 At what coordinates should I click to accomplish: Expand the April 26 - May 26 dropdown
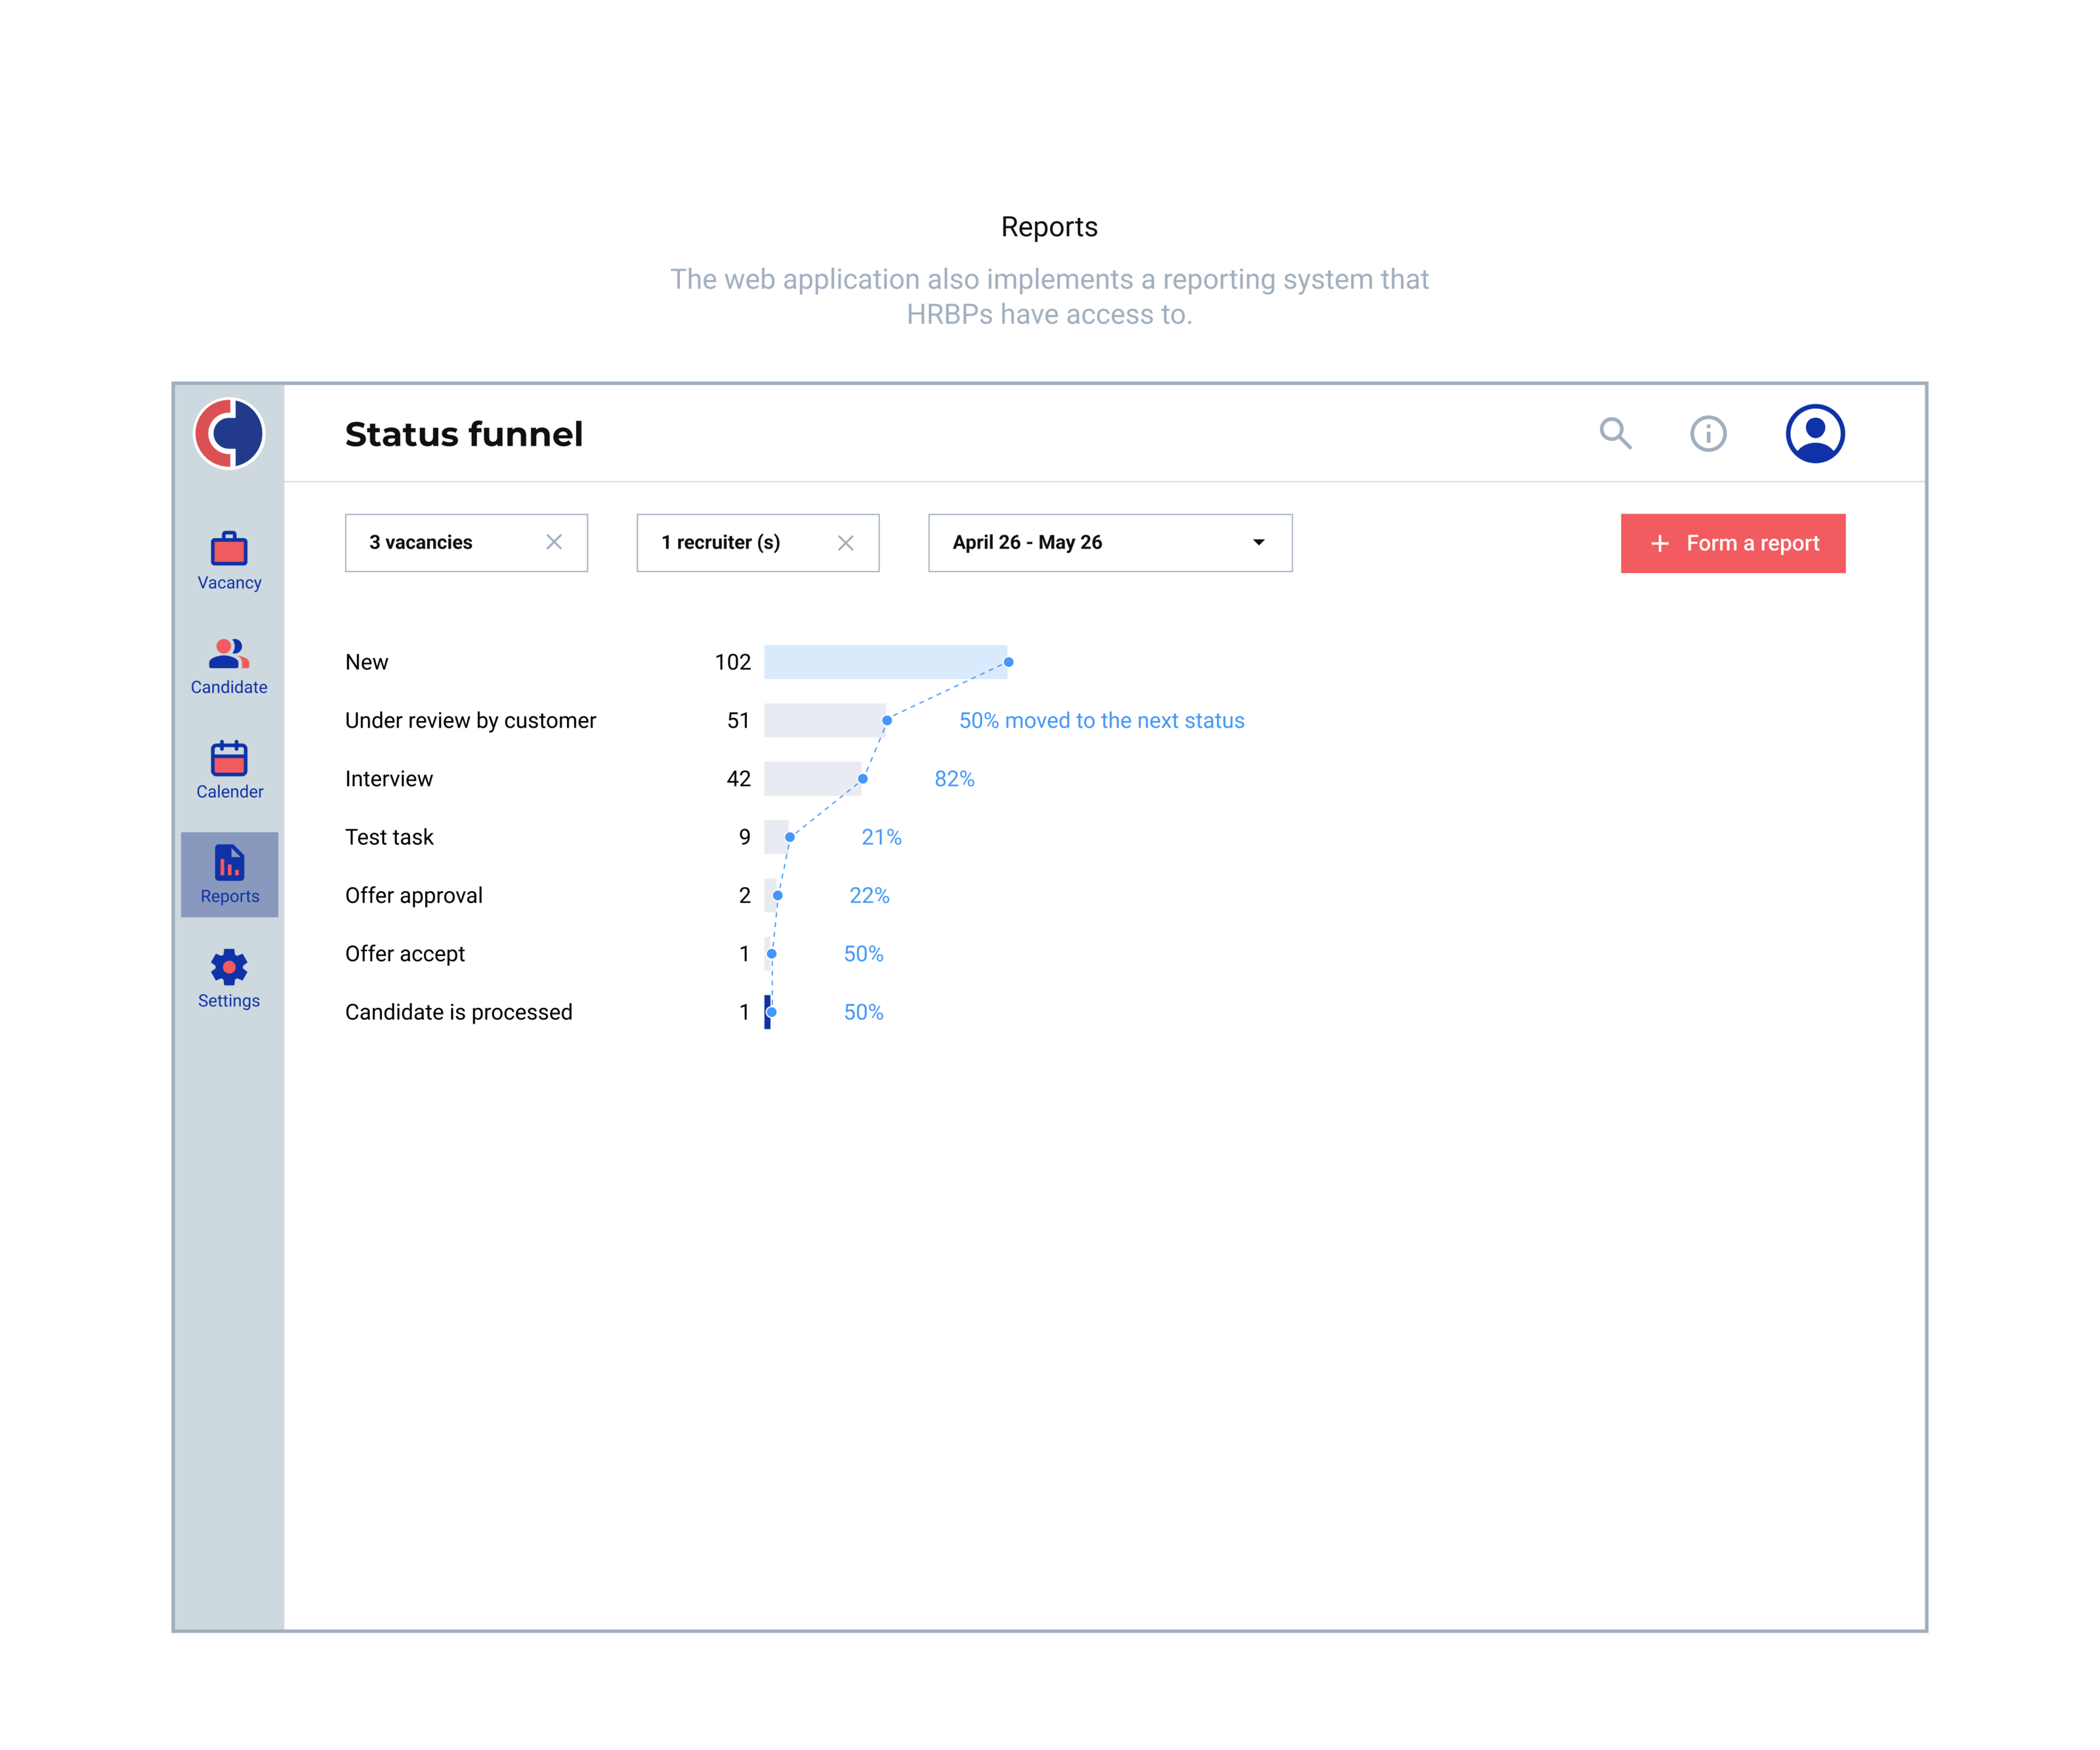point(1258,542)
